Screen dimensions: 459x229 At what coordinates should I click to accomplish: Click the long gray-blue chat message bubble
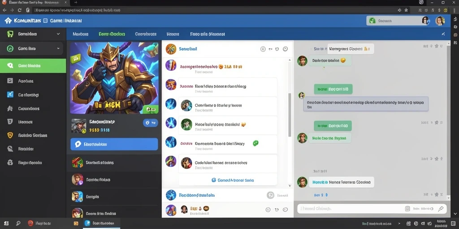click(x=366, y=104)
